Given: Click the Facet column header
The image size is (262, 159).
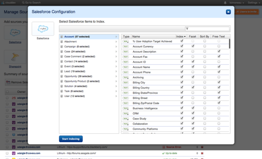Looking at the screenshot, I should tap(193, 37).
